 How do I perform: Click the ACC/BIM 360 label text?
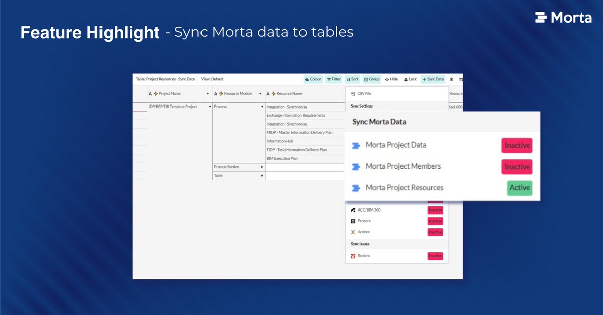(x=369, y=210)
